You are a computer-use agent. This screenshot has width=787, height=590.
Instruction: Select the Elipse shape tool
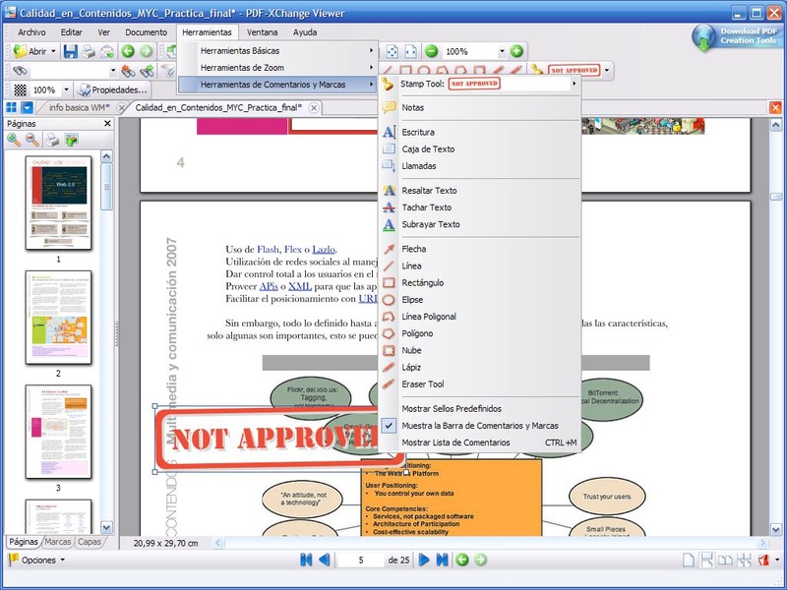pos(413,300)
